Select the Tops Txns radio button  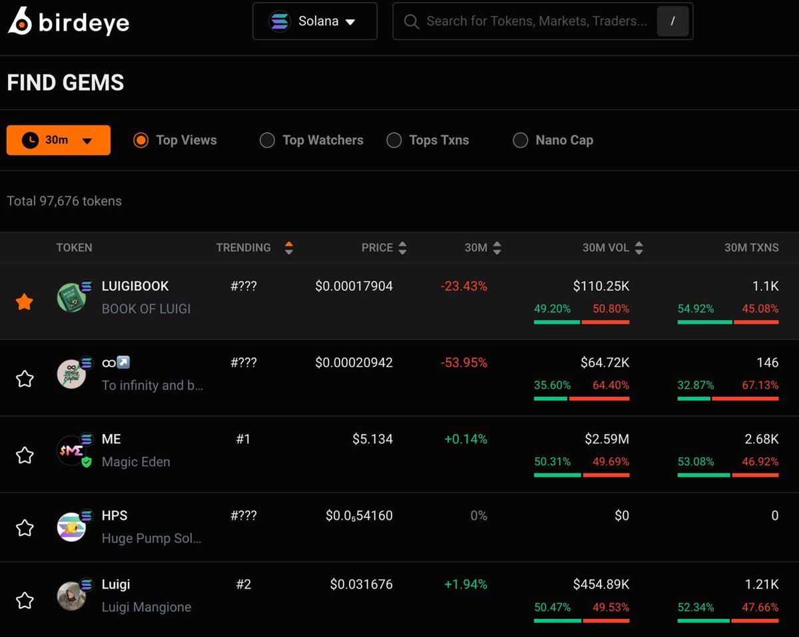(394, 140)
